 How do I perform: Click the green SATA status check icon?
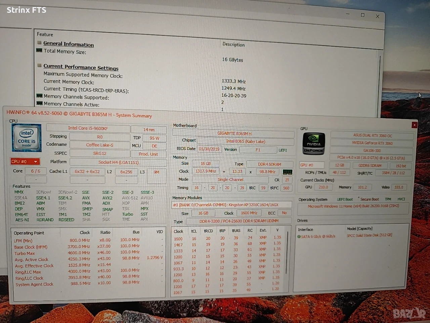pyautogui.click(x=299, y=236)
